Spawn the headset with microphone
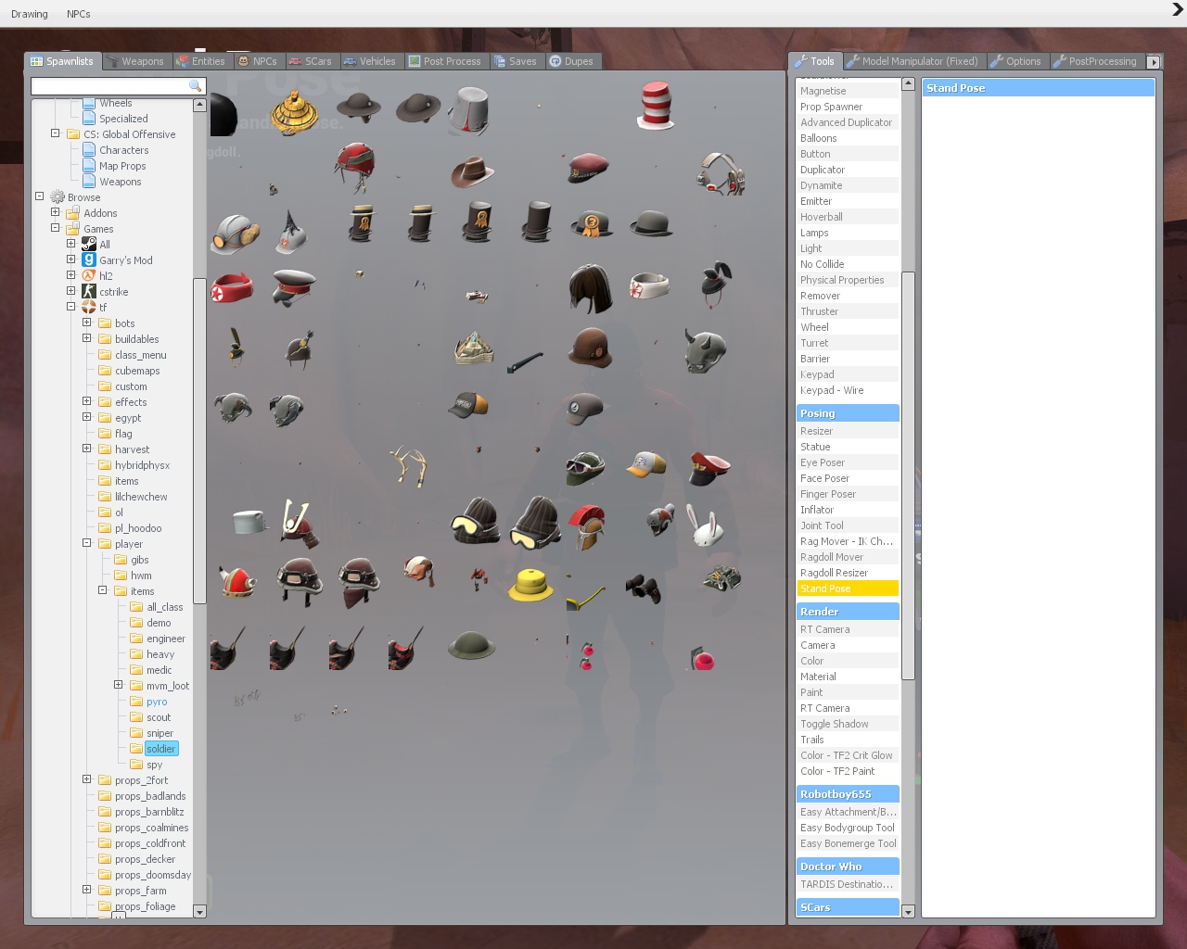 (721, 173)
